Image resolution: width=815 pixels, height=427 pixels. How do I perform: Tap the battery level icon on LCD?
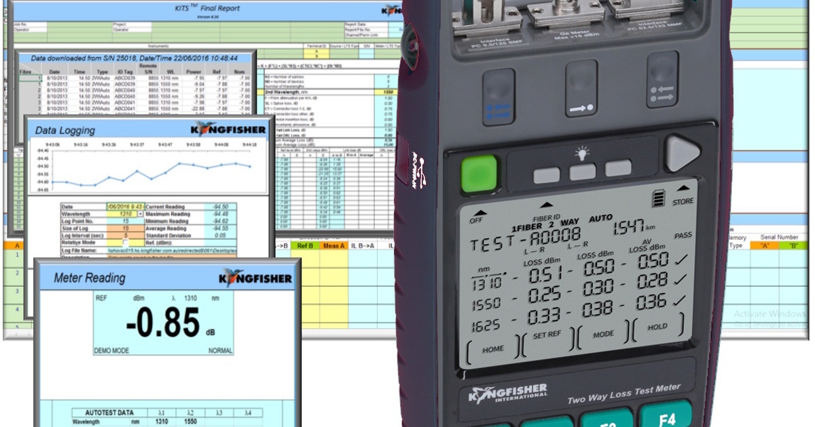click(x=657, y=199)
